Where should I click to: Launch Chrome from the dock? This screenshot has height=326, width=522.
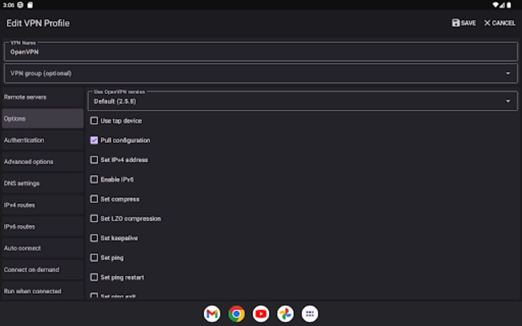point(237,314)
